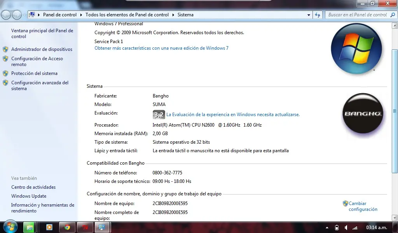Click the scrollbar up arrow

click(395, 25)
